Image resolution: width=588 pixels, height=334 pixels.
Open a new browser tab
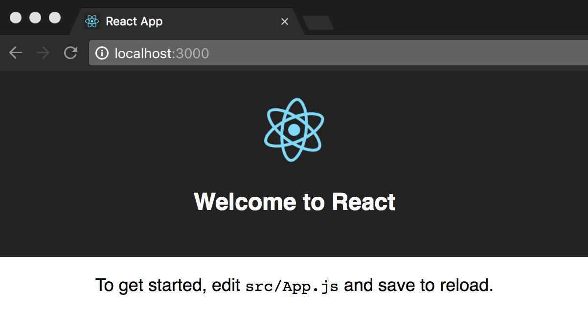[x=318, y=22]
